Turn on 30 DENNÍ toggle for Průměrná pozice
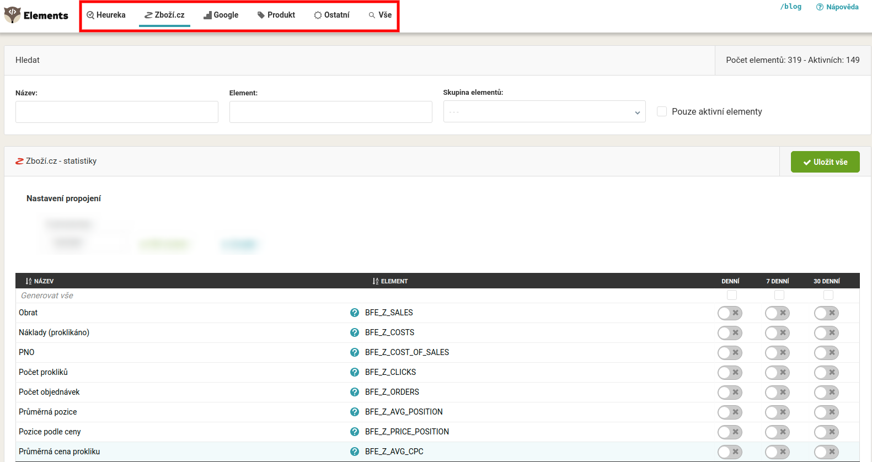This screenshot has height=462, width=872. (826, 412)
